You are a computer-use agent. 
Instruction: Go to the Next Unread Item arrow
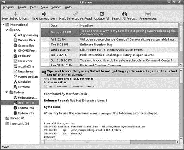coord(44,14)
